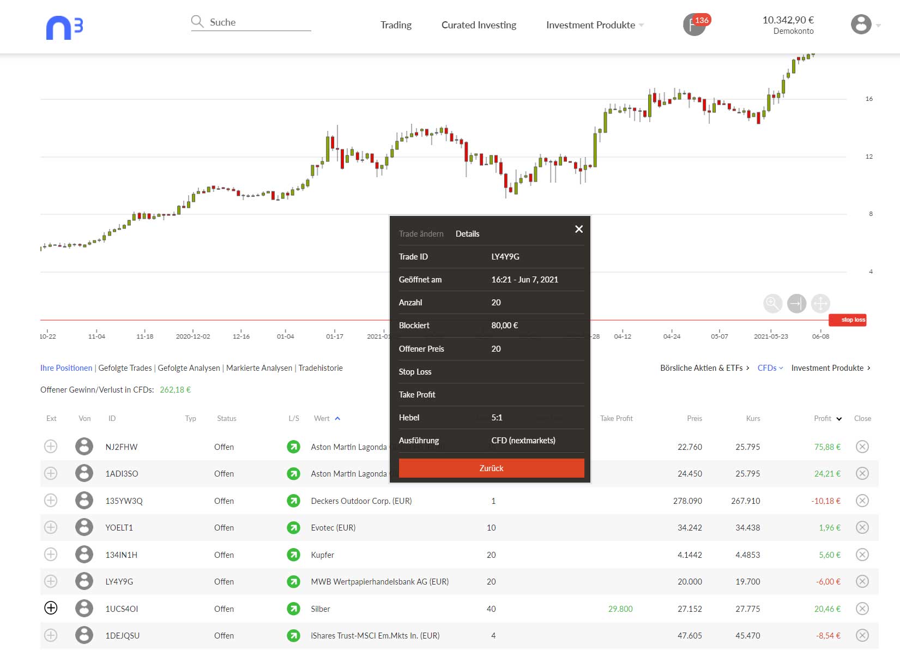Close the NJ2FHW Aston Martin position
The width and height of the screenshot is (900, 662).
tap(862, 447)
